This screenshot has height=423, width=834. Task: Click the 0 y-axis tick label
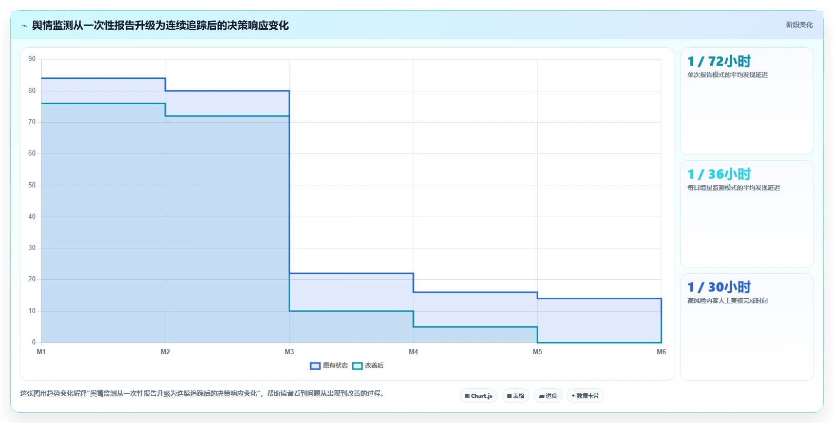(x=34, y=342)
